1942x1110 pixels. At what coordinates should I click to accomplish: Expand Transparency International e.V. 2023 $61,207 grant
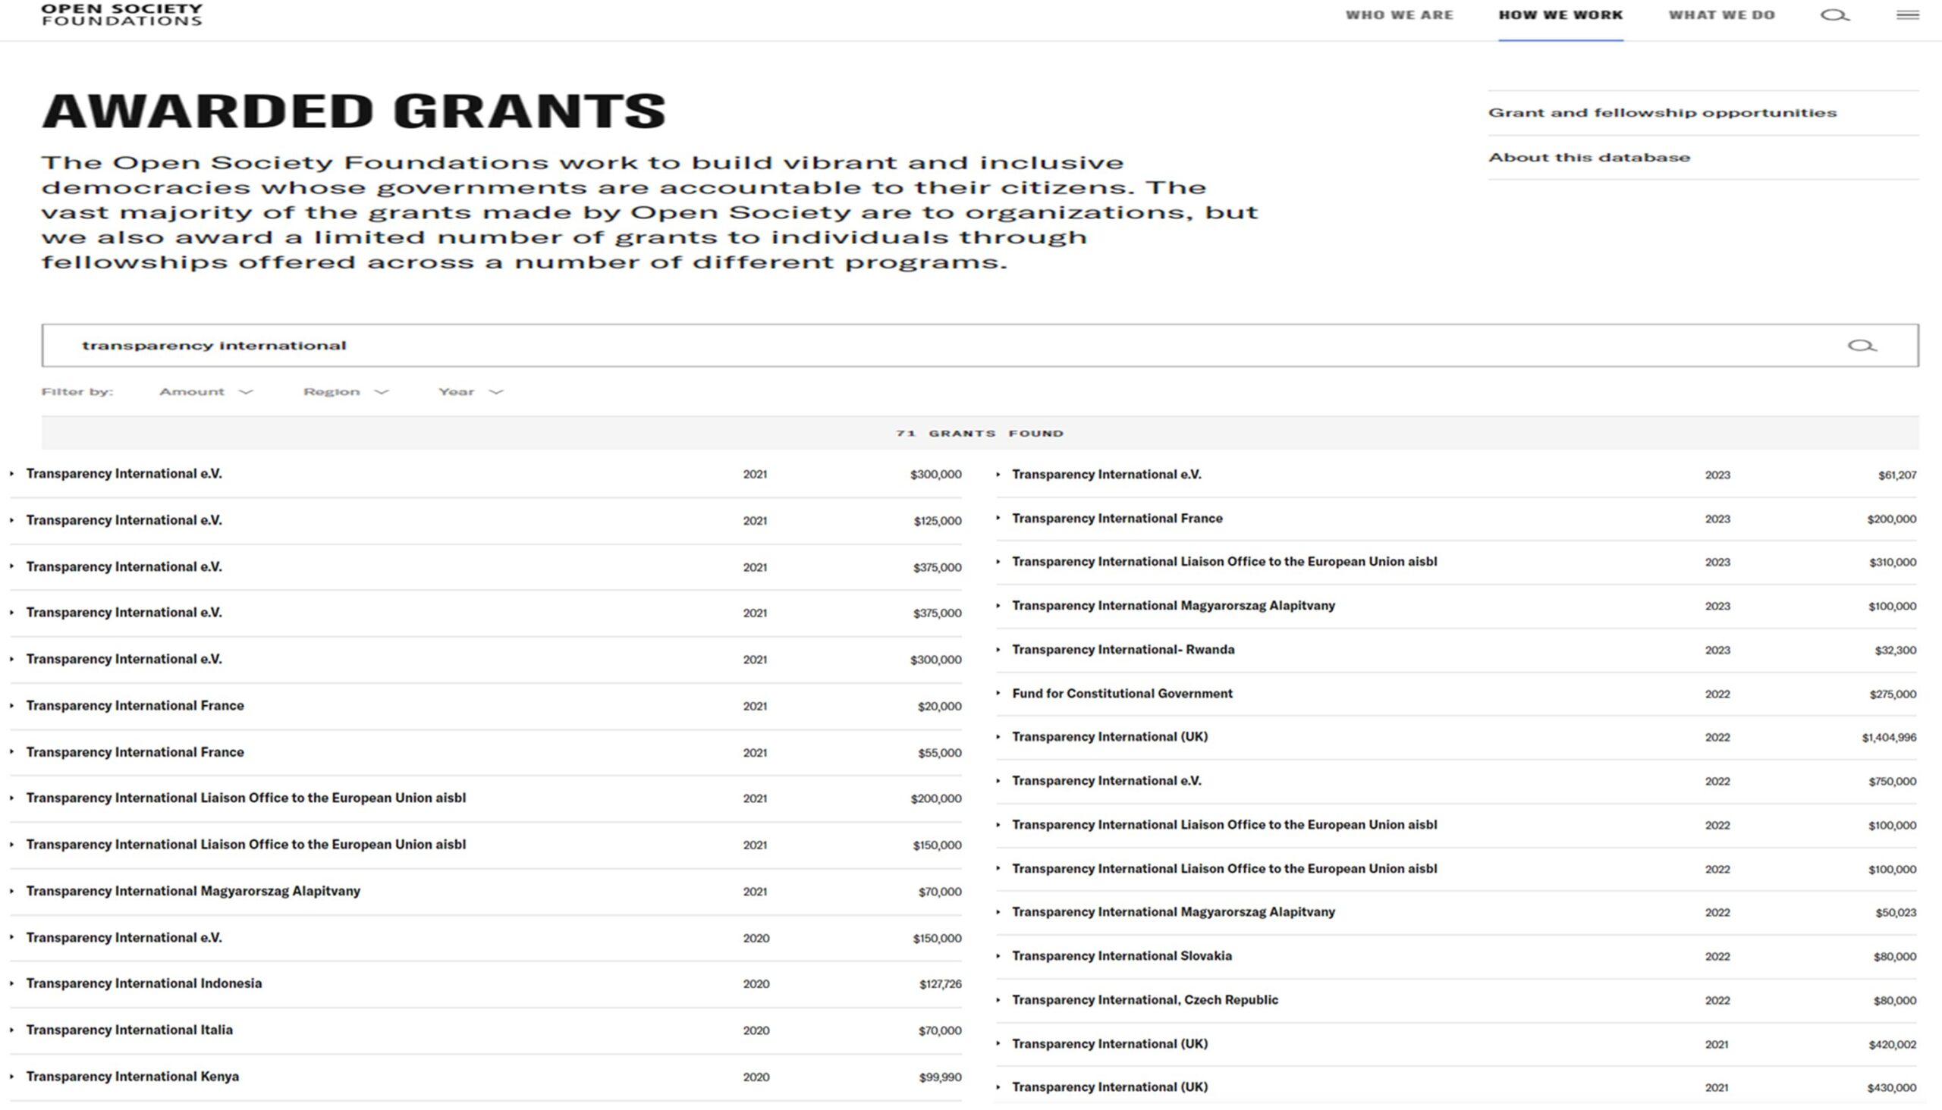[1456, 475]
